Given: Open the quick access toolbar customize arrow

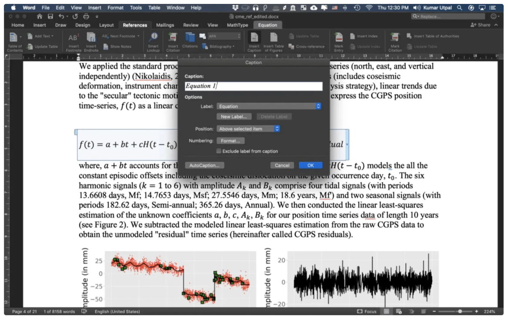Looking at the screenshot, I should coord(97,16).
